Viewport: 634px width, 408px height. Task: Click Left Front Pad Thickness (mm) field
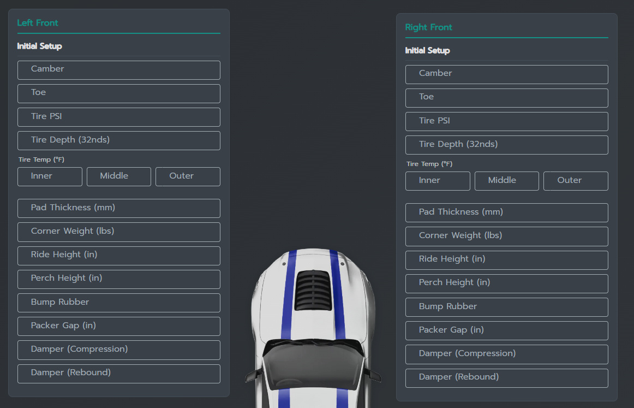pos(118,208)
